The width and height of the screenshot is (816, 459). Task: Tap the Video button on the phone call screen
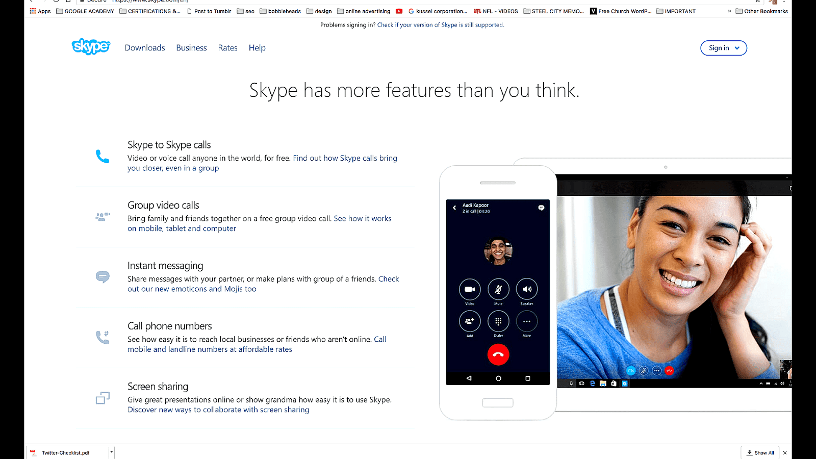pyautogui.click(x=470, y=289)
